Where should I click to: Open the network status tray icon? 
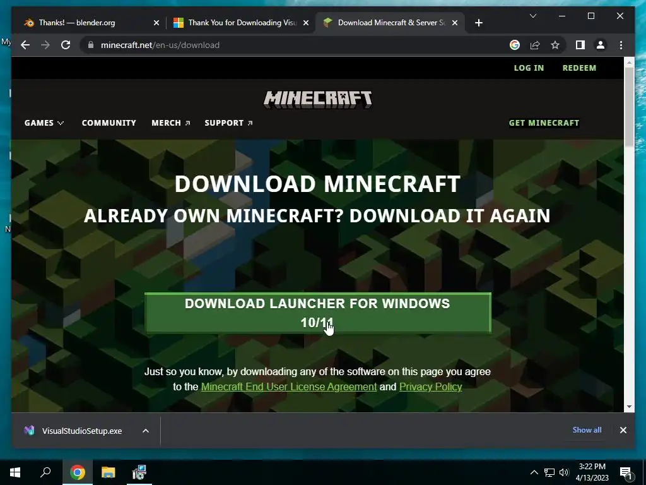pos(549,472)
